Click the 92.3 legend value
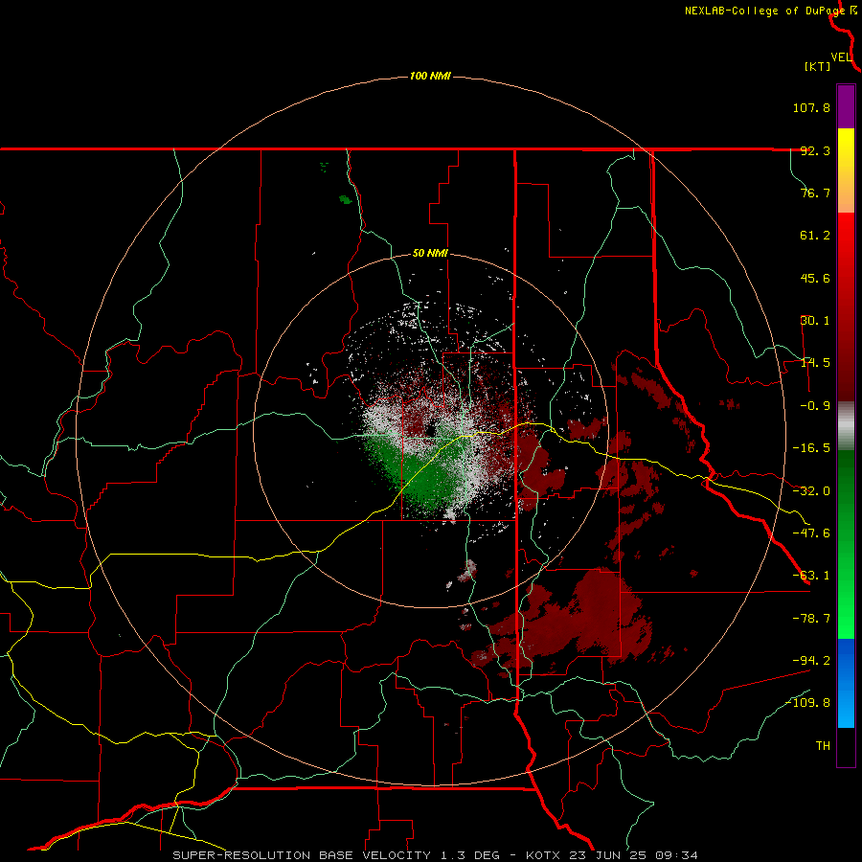The width and height of the screenshot is (862, 862). point(815,150)
